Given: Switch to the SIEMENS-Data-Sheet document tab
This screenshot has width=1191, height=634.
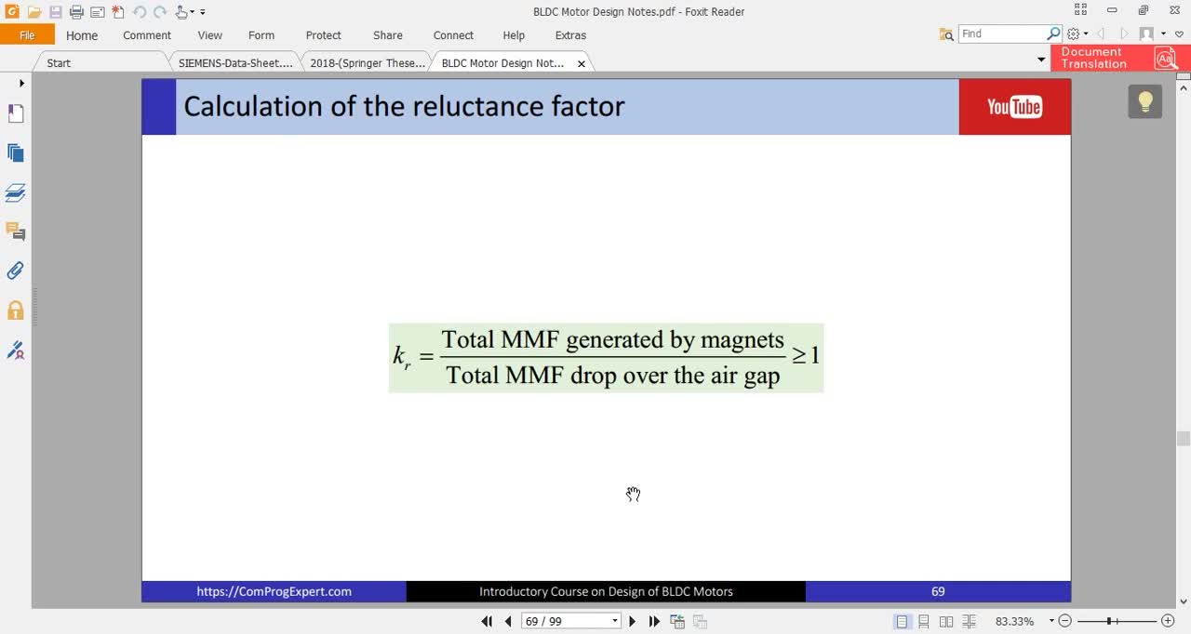Looking at the screenshot, I should tap(235, 63).
